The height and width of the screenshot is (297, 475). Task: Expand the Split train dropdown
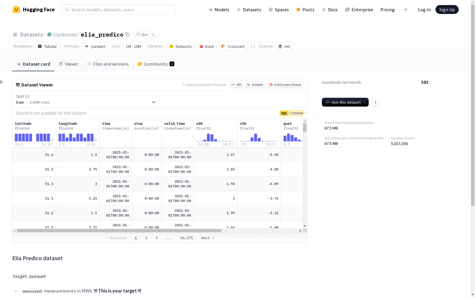pyautogui.click(x=86, y=99)
